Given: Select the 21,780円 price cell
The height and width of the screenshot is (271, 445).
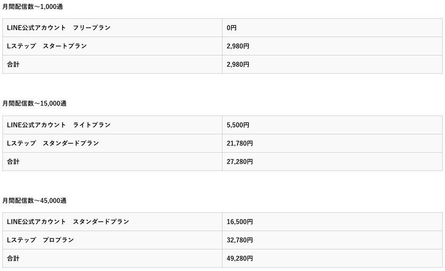Looking at the screenshot, I should (x=332, y=143).
